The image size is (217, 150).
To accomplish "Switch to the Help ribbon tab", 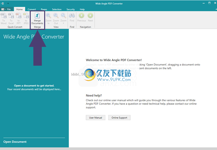I will 82,9.
